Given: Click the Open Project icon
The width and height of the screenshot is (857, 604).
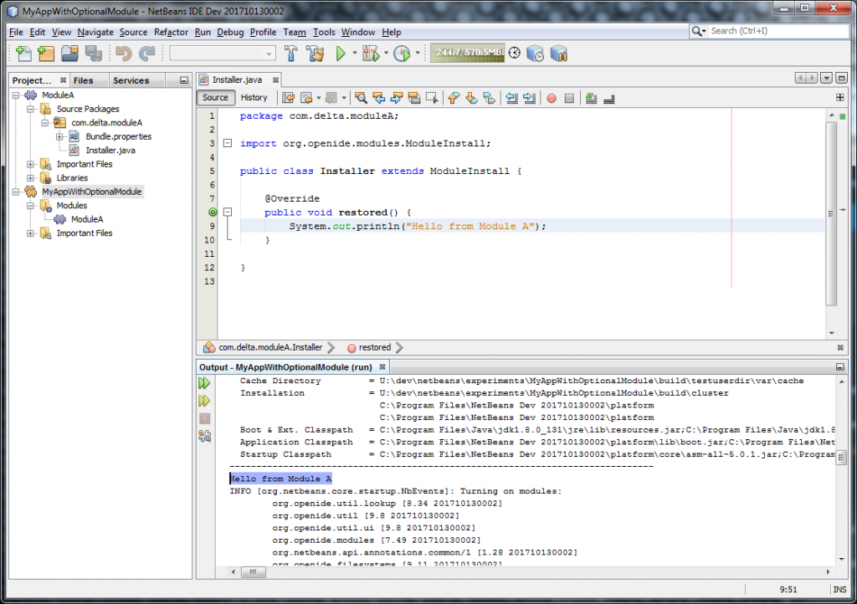Looking at the screenshot, I should [x=70, y=54].
